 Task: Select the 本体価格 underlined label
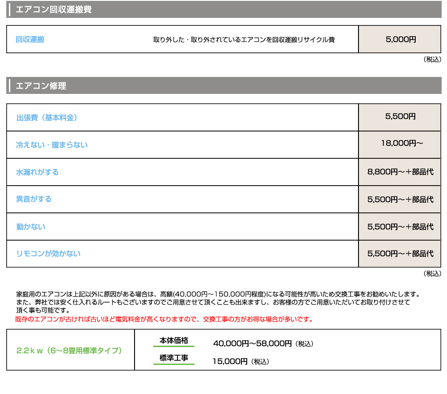click(173, 340)
